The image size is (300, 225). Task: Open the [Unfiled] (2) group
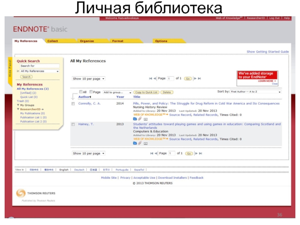(28, 93)
